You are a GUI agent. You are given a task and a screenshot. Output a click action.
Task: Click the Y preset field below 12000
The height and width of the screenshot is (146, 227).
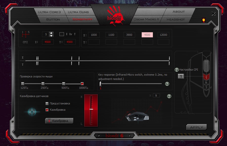pos(163,42)
